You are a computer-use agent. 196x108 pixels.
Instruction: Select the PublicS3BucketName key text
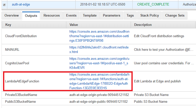20,102
